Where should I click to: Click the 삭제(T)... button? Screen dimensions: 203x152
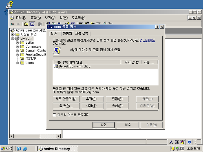click(93, 106)
